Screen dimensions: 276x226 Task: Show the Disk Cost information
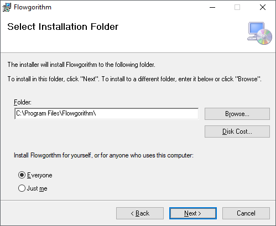coord(237,132)
